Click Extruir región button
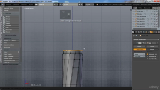160x90 pixels. 11,54
